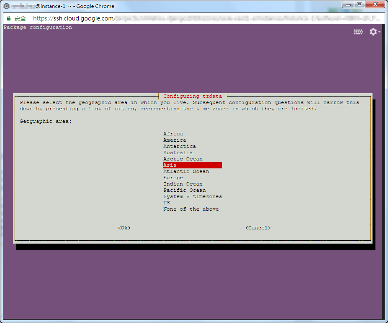
Task: Select Atlantic Ocean option
Action: pos(186,171)
